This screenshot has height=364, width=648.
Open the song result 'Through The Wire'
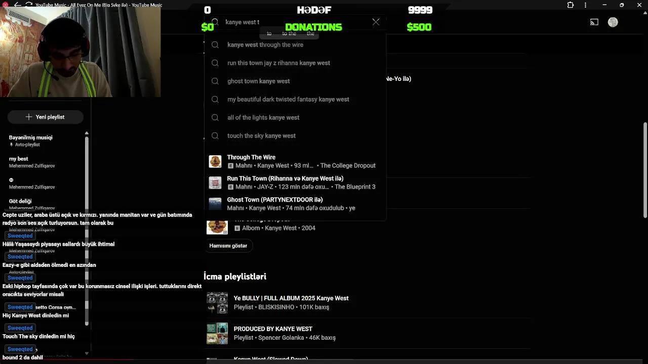coord(295,161)
